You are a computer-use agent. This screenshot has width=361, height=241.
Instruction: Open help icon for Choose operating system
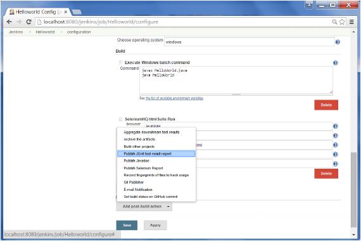click(338, 42)
